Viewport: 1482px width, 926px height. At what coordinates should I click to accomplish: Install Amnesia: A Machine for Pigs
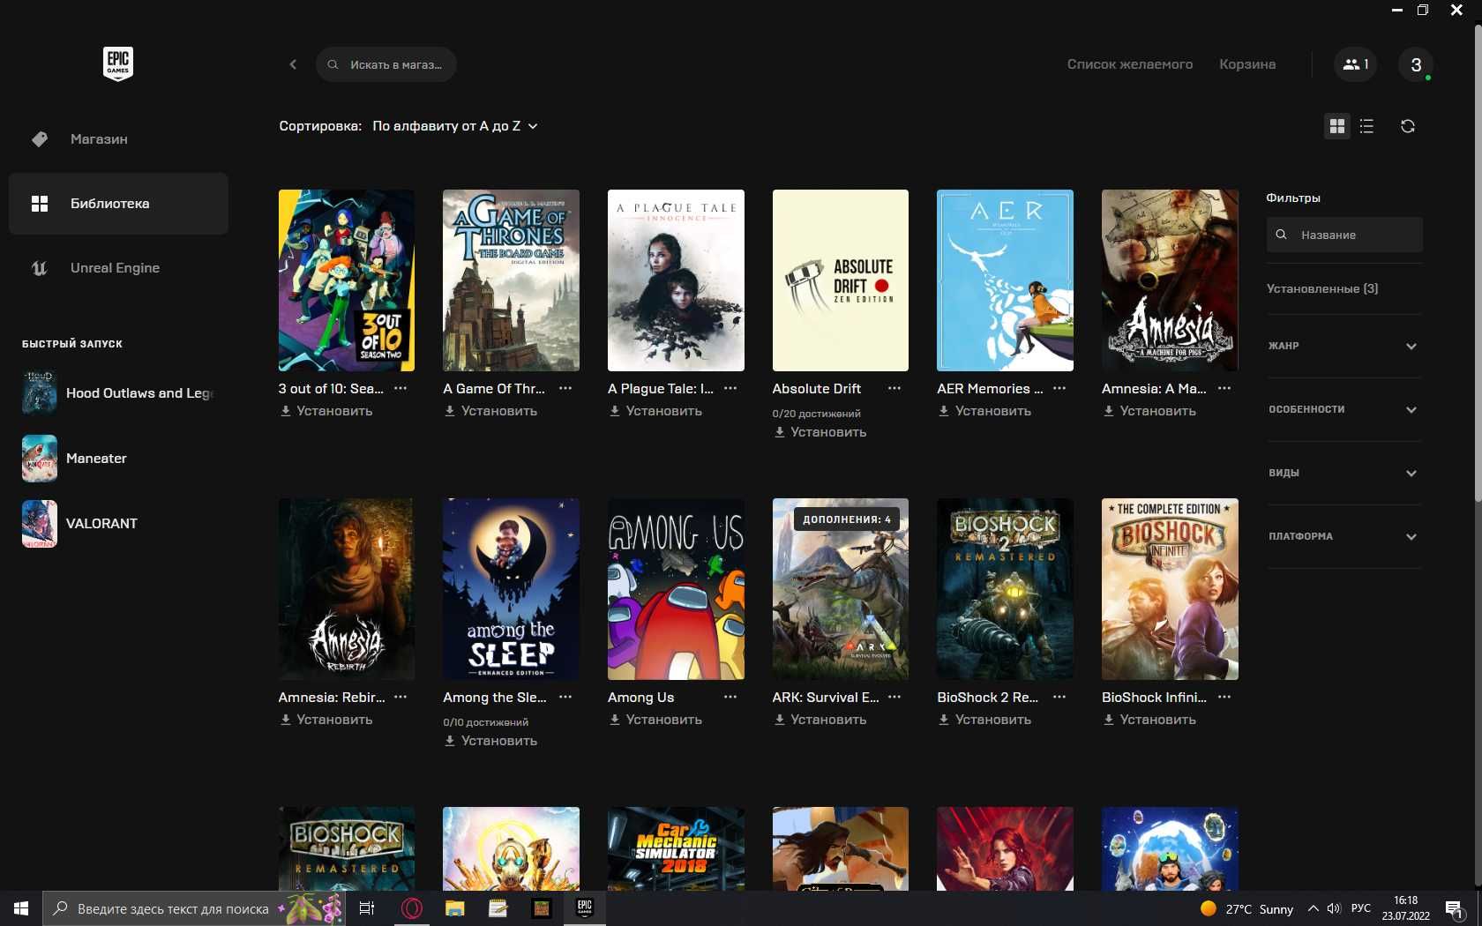pyautogui.click(x=1150, y=411)
